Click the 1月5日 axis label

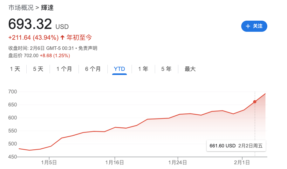pyautogui.click(x=49, y=162)
